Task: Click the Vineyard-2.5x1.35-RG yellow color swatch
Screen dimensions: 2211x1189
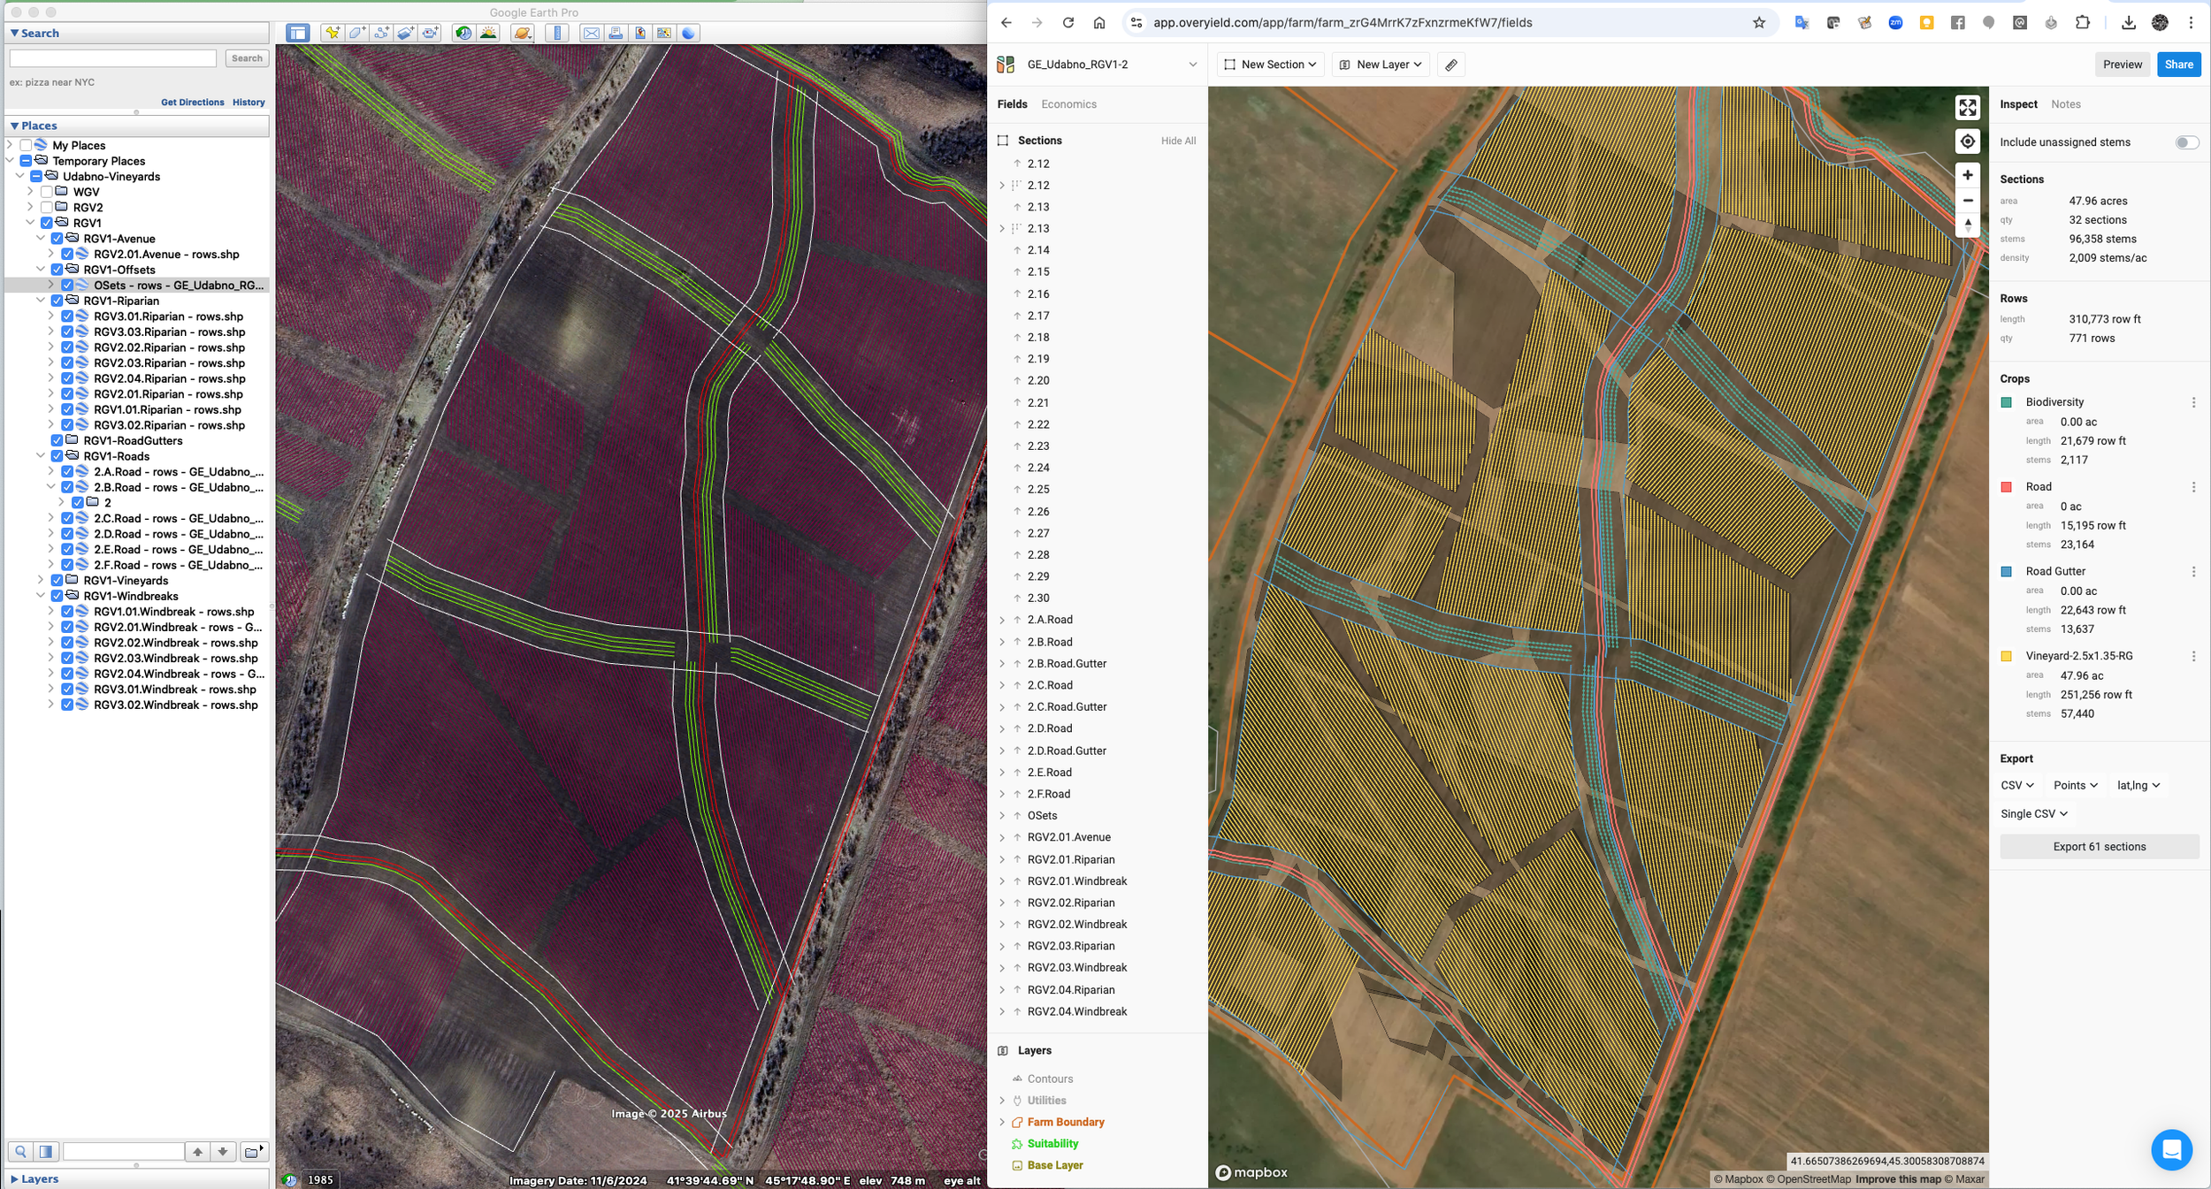Action: pos(2006,657)
